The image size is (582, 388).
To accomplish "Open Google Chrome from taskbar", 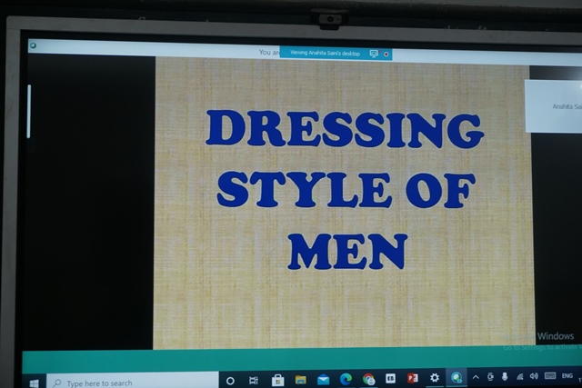I will tap(368, 379).
